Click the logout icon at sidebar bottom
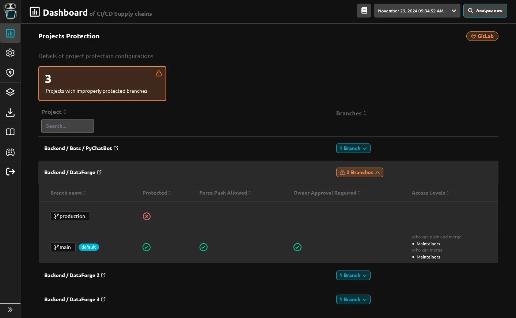The width and height of the screenshot is (516, 318). click(x=10, y=172)
